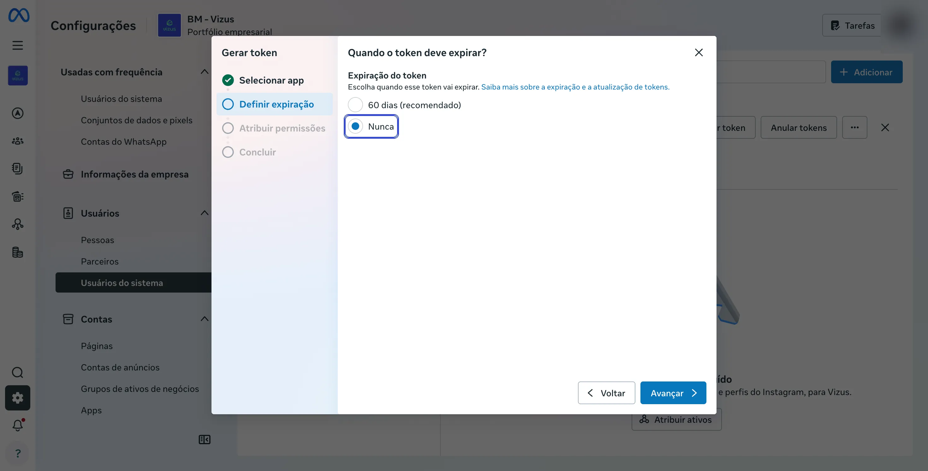Open the hamburger menu icon
This screenshot has height=471, width=928.
(x=18, y=45)
